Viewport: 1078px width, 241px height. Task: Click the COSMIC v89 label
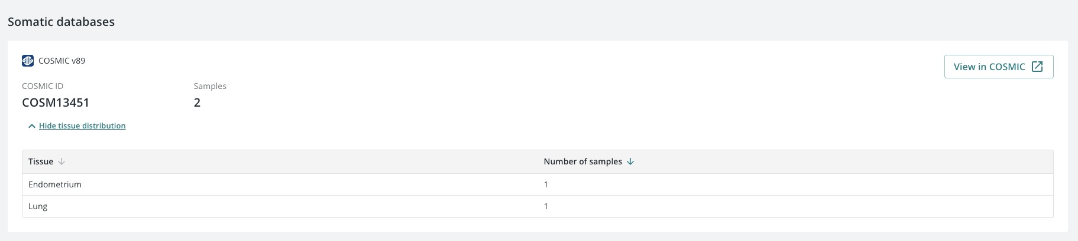(61, 61)
